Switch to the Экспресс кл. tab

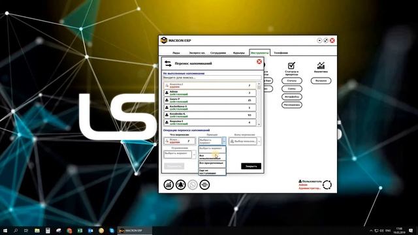(197, 53)
